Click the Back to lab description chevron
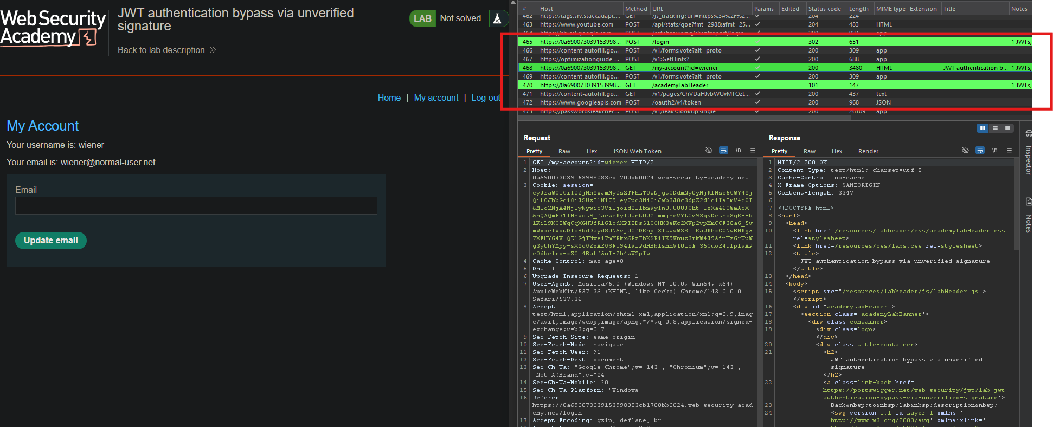The image size is (1053, 427). coord(213,50)
